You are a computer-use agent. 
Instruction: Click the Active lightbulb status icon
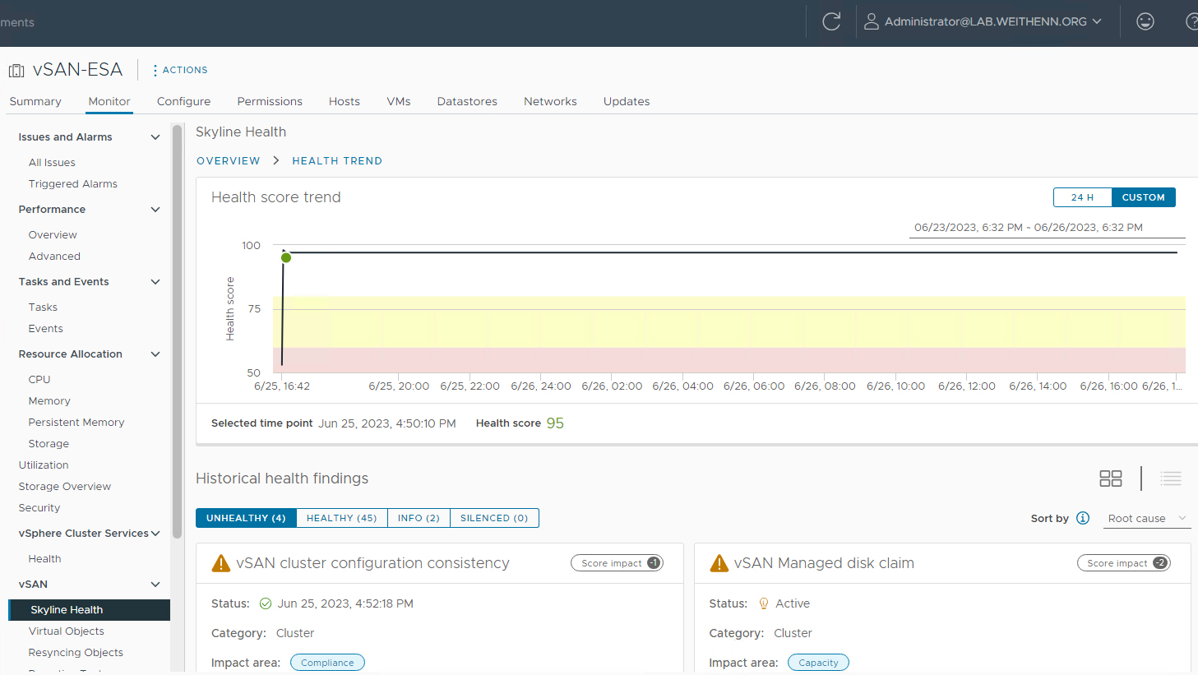tap(764, 603)
